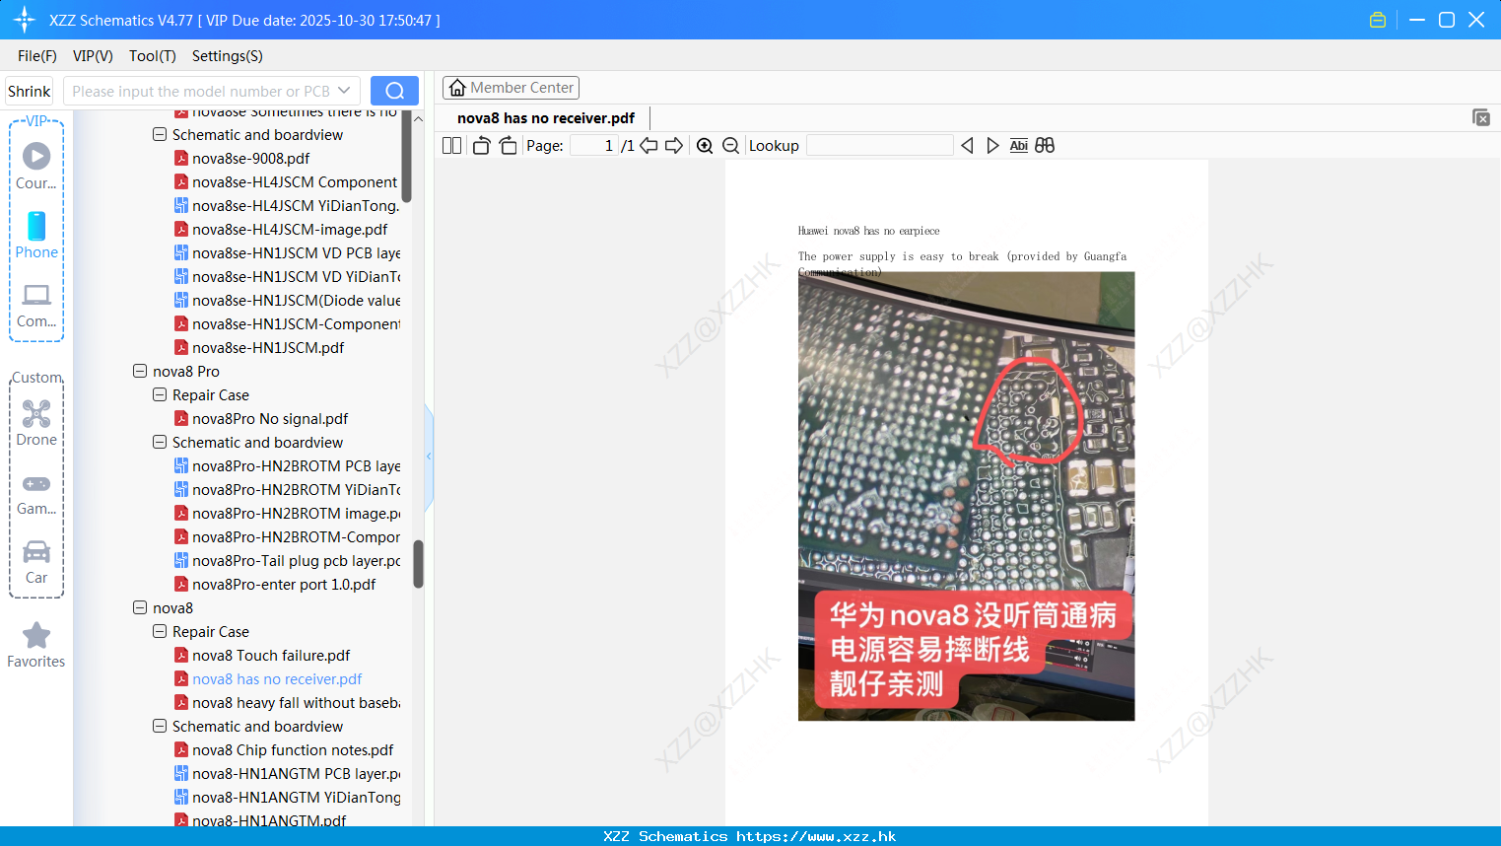Open nova8-HN1ANGTM PCB layer file
1501x846 pixels.
tap(296, 774)
